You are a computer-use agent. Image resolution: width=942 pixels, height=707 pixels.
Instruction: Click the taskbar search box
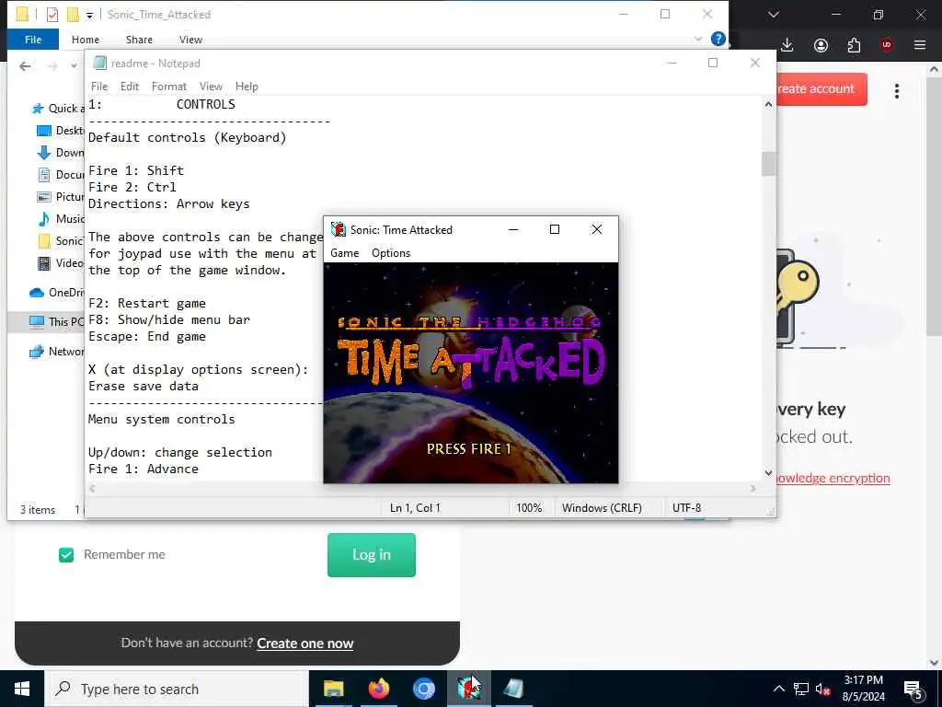point(177,689)
